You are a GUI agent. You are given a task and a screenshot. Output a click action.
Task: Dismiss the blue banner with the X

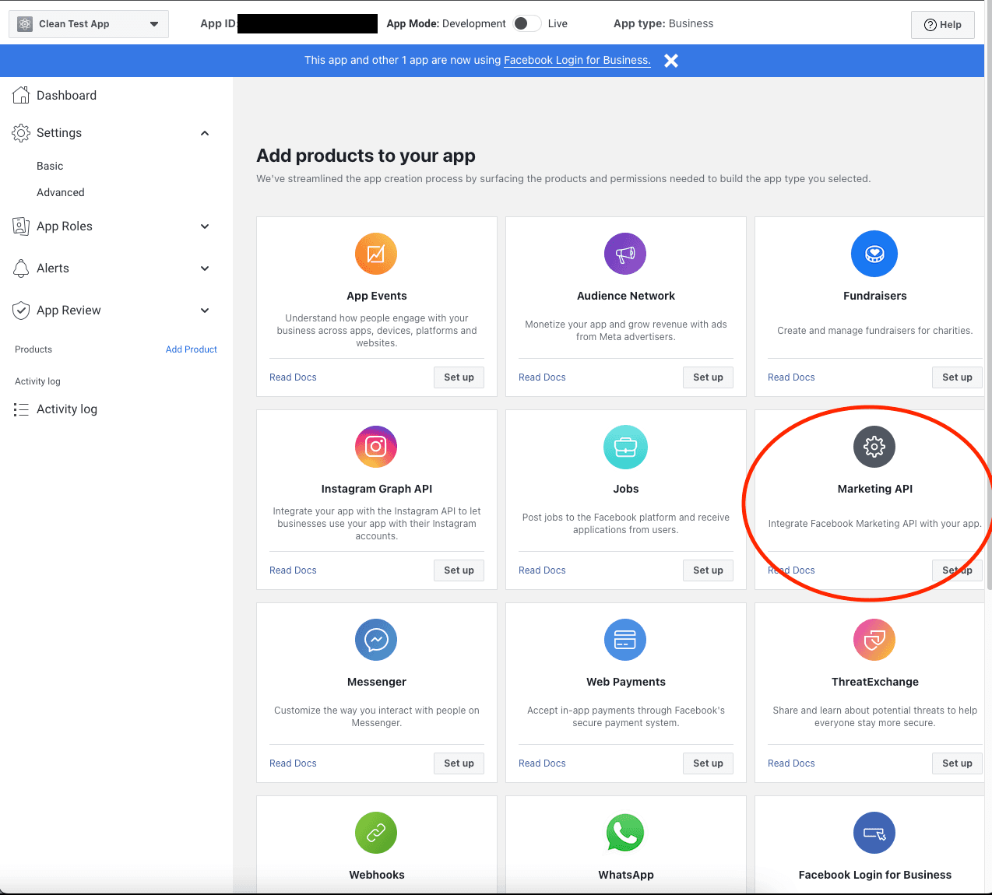(x=671, y=61)
